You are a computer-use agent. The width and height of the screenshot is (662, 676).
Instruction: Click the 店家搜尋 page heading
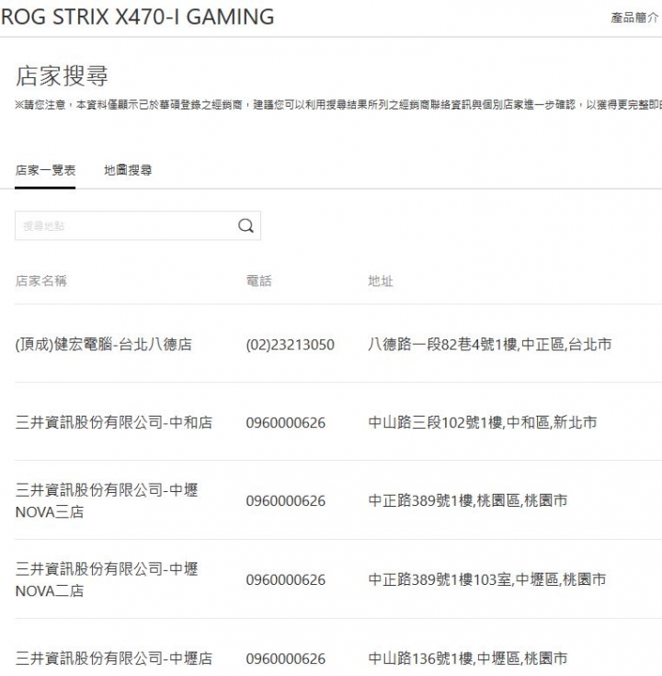[62, 75]
